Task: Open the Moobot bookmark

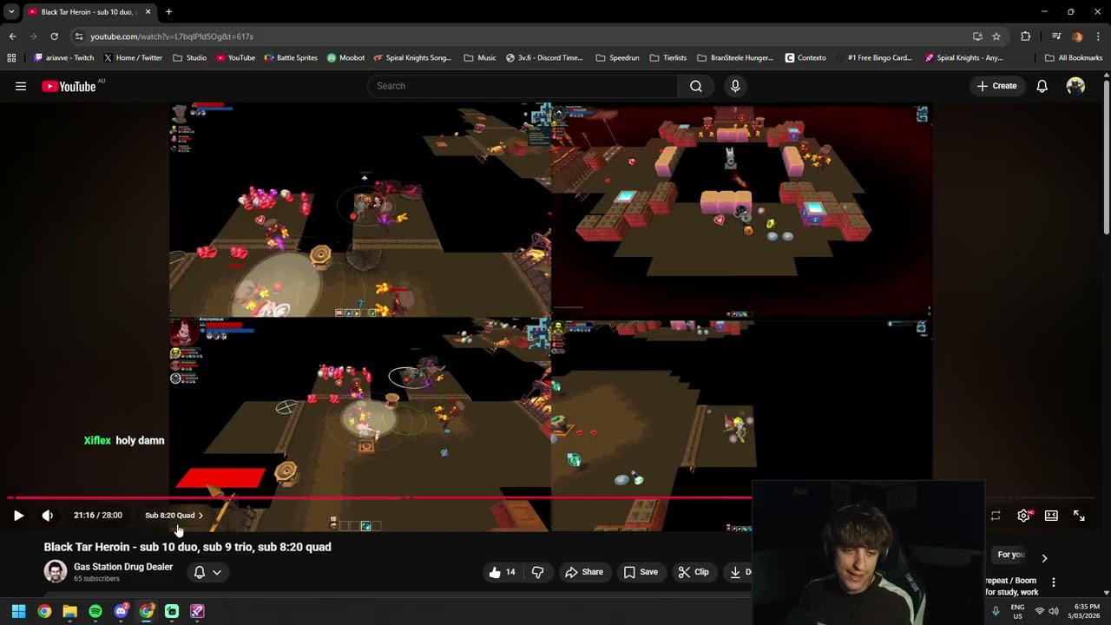Action: [x=345, y=58]
